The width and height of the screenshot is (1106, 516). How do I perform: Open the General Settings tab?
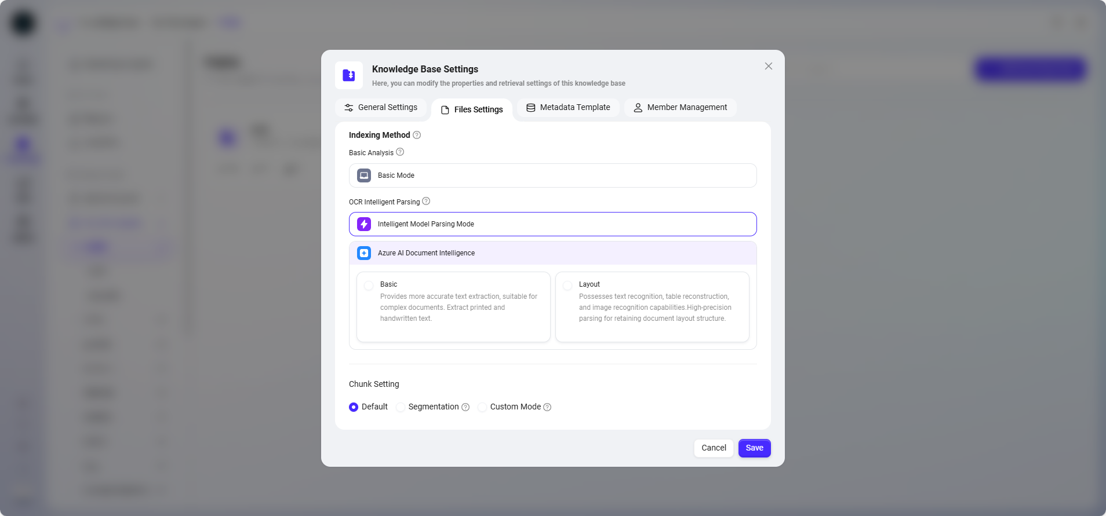point(381,108)
